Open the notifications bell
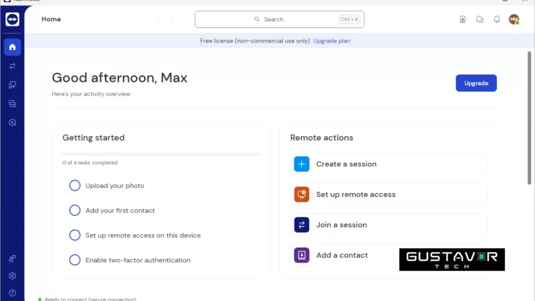Screen dimensions: 535x301 [497, 19]
